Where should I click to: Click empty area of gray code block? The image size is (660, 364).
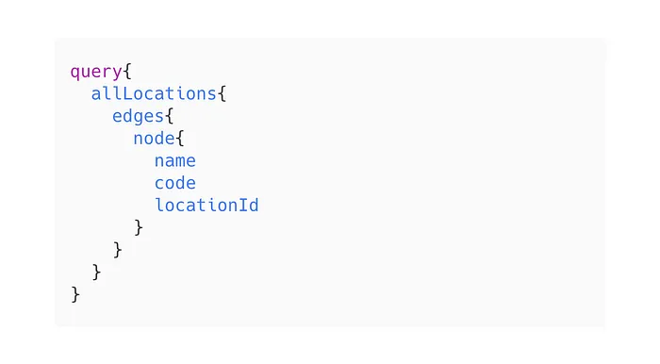coord(421,190)
